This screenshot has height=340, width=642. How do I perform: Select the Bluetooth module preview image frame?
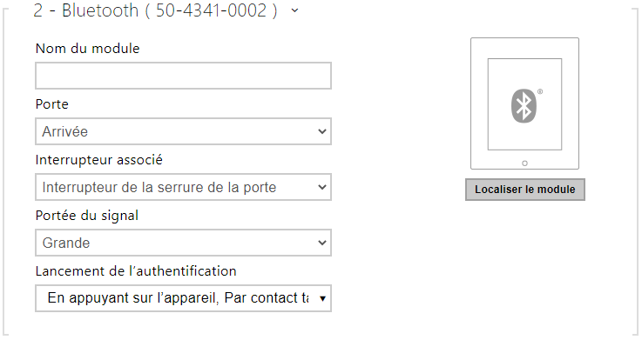point(524,103)
